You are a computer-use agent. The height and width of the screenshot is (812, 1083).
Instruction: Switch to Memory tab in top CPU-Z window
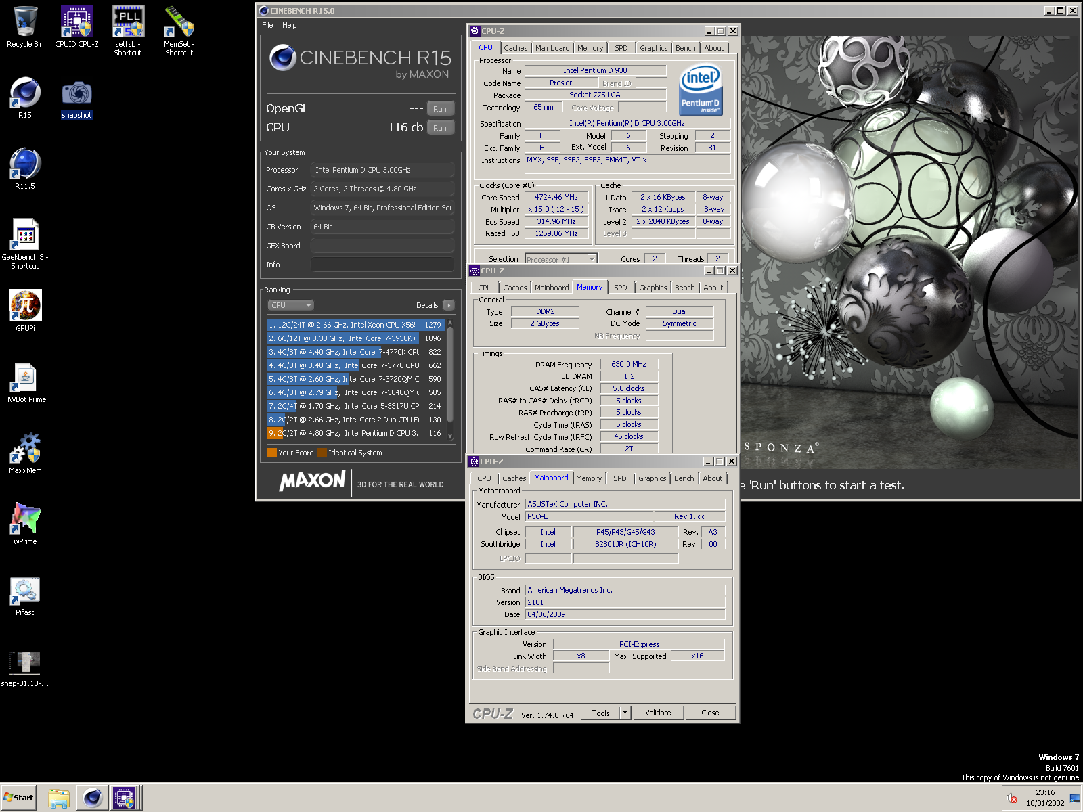tap(590, 48)
